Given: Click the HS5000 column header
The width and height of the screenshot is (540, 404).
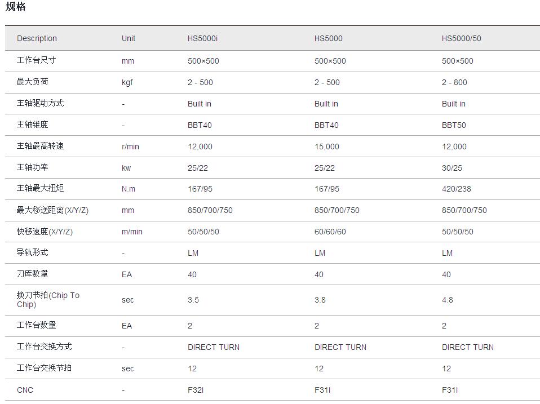Looking at the screenshot, I should pyautogui.click(x=328, y=38).
